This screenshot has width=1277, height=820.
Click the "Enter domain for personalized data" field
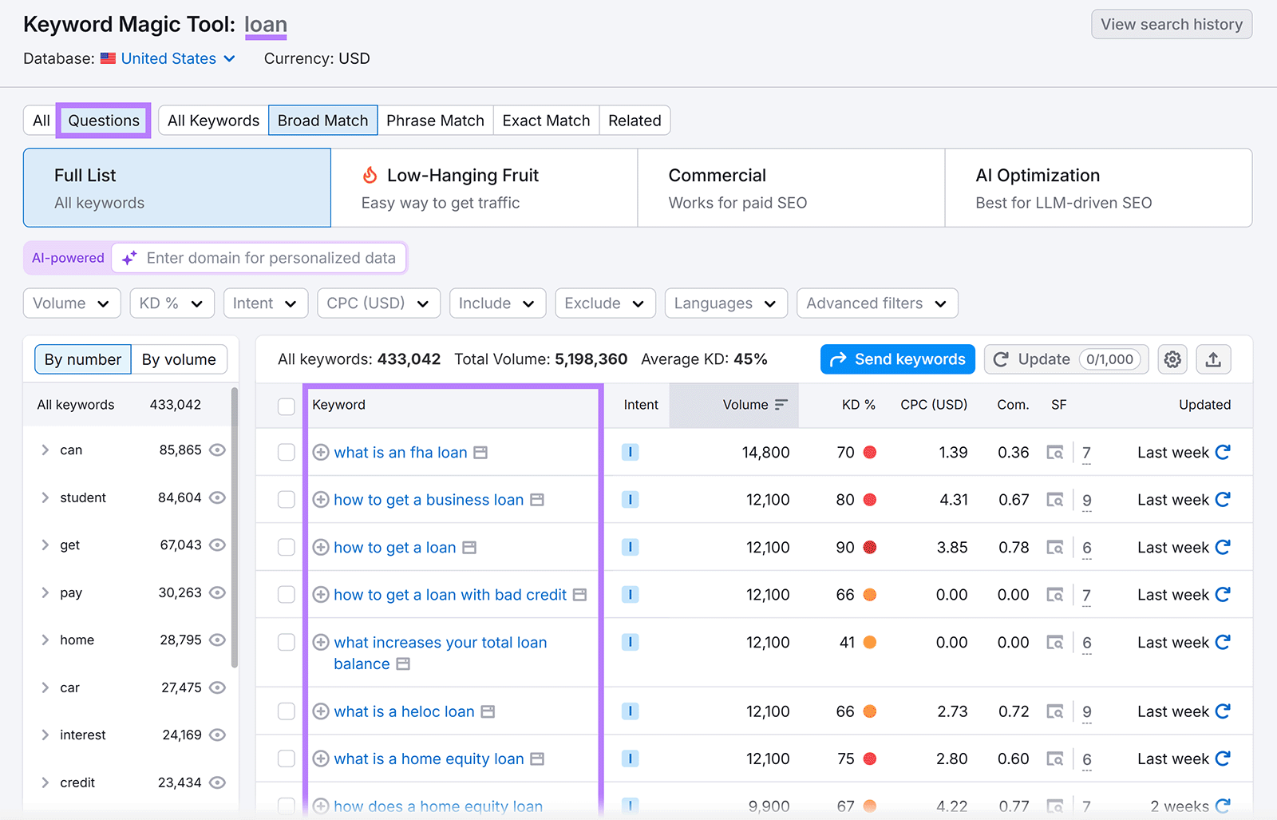[271, 257]
